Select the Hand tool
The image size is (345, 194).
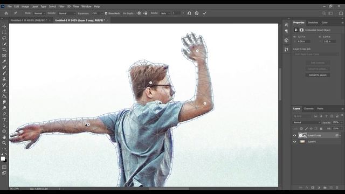(x=4, y=137)
